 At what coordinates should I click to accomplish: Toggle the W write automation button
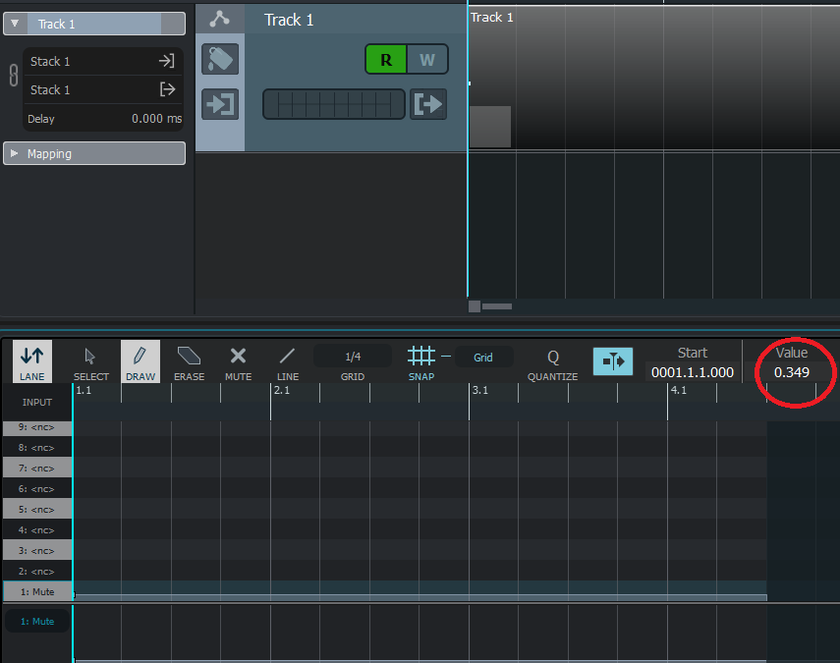427,60
